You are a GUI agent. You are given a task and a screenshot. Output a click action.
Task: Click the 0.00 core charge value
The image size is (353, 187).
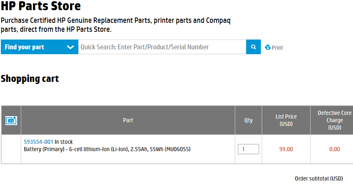335,149
